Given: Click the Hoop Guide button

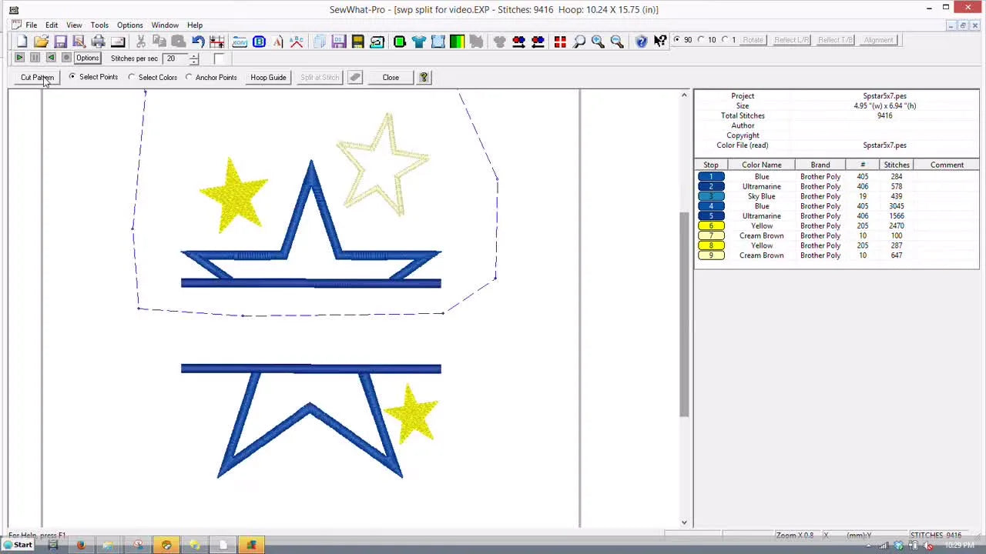Looking at the screenshot, I should (x=268, y=77).
